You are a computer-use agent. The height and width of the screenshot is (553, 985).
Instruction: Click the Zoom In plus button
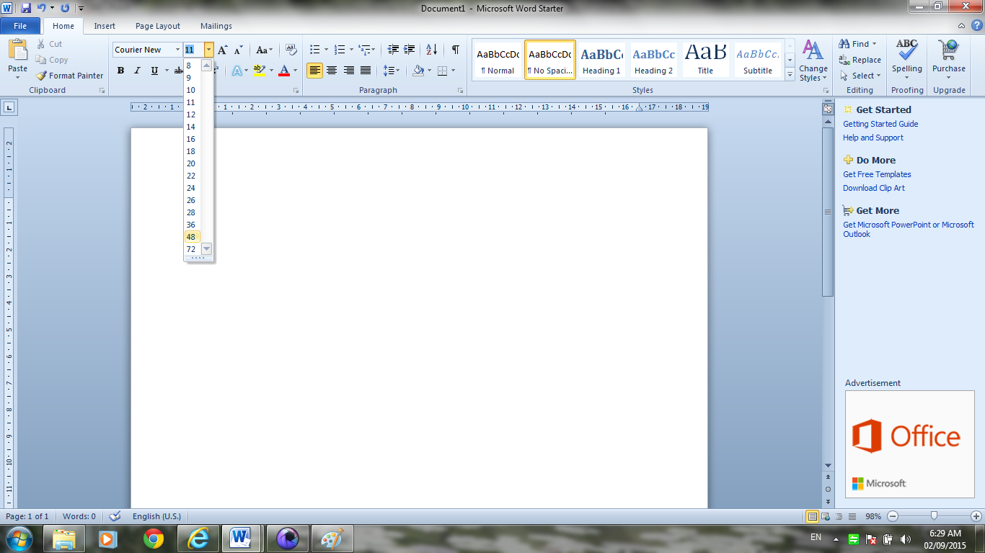coord(976,516)
